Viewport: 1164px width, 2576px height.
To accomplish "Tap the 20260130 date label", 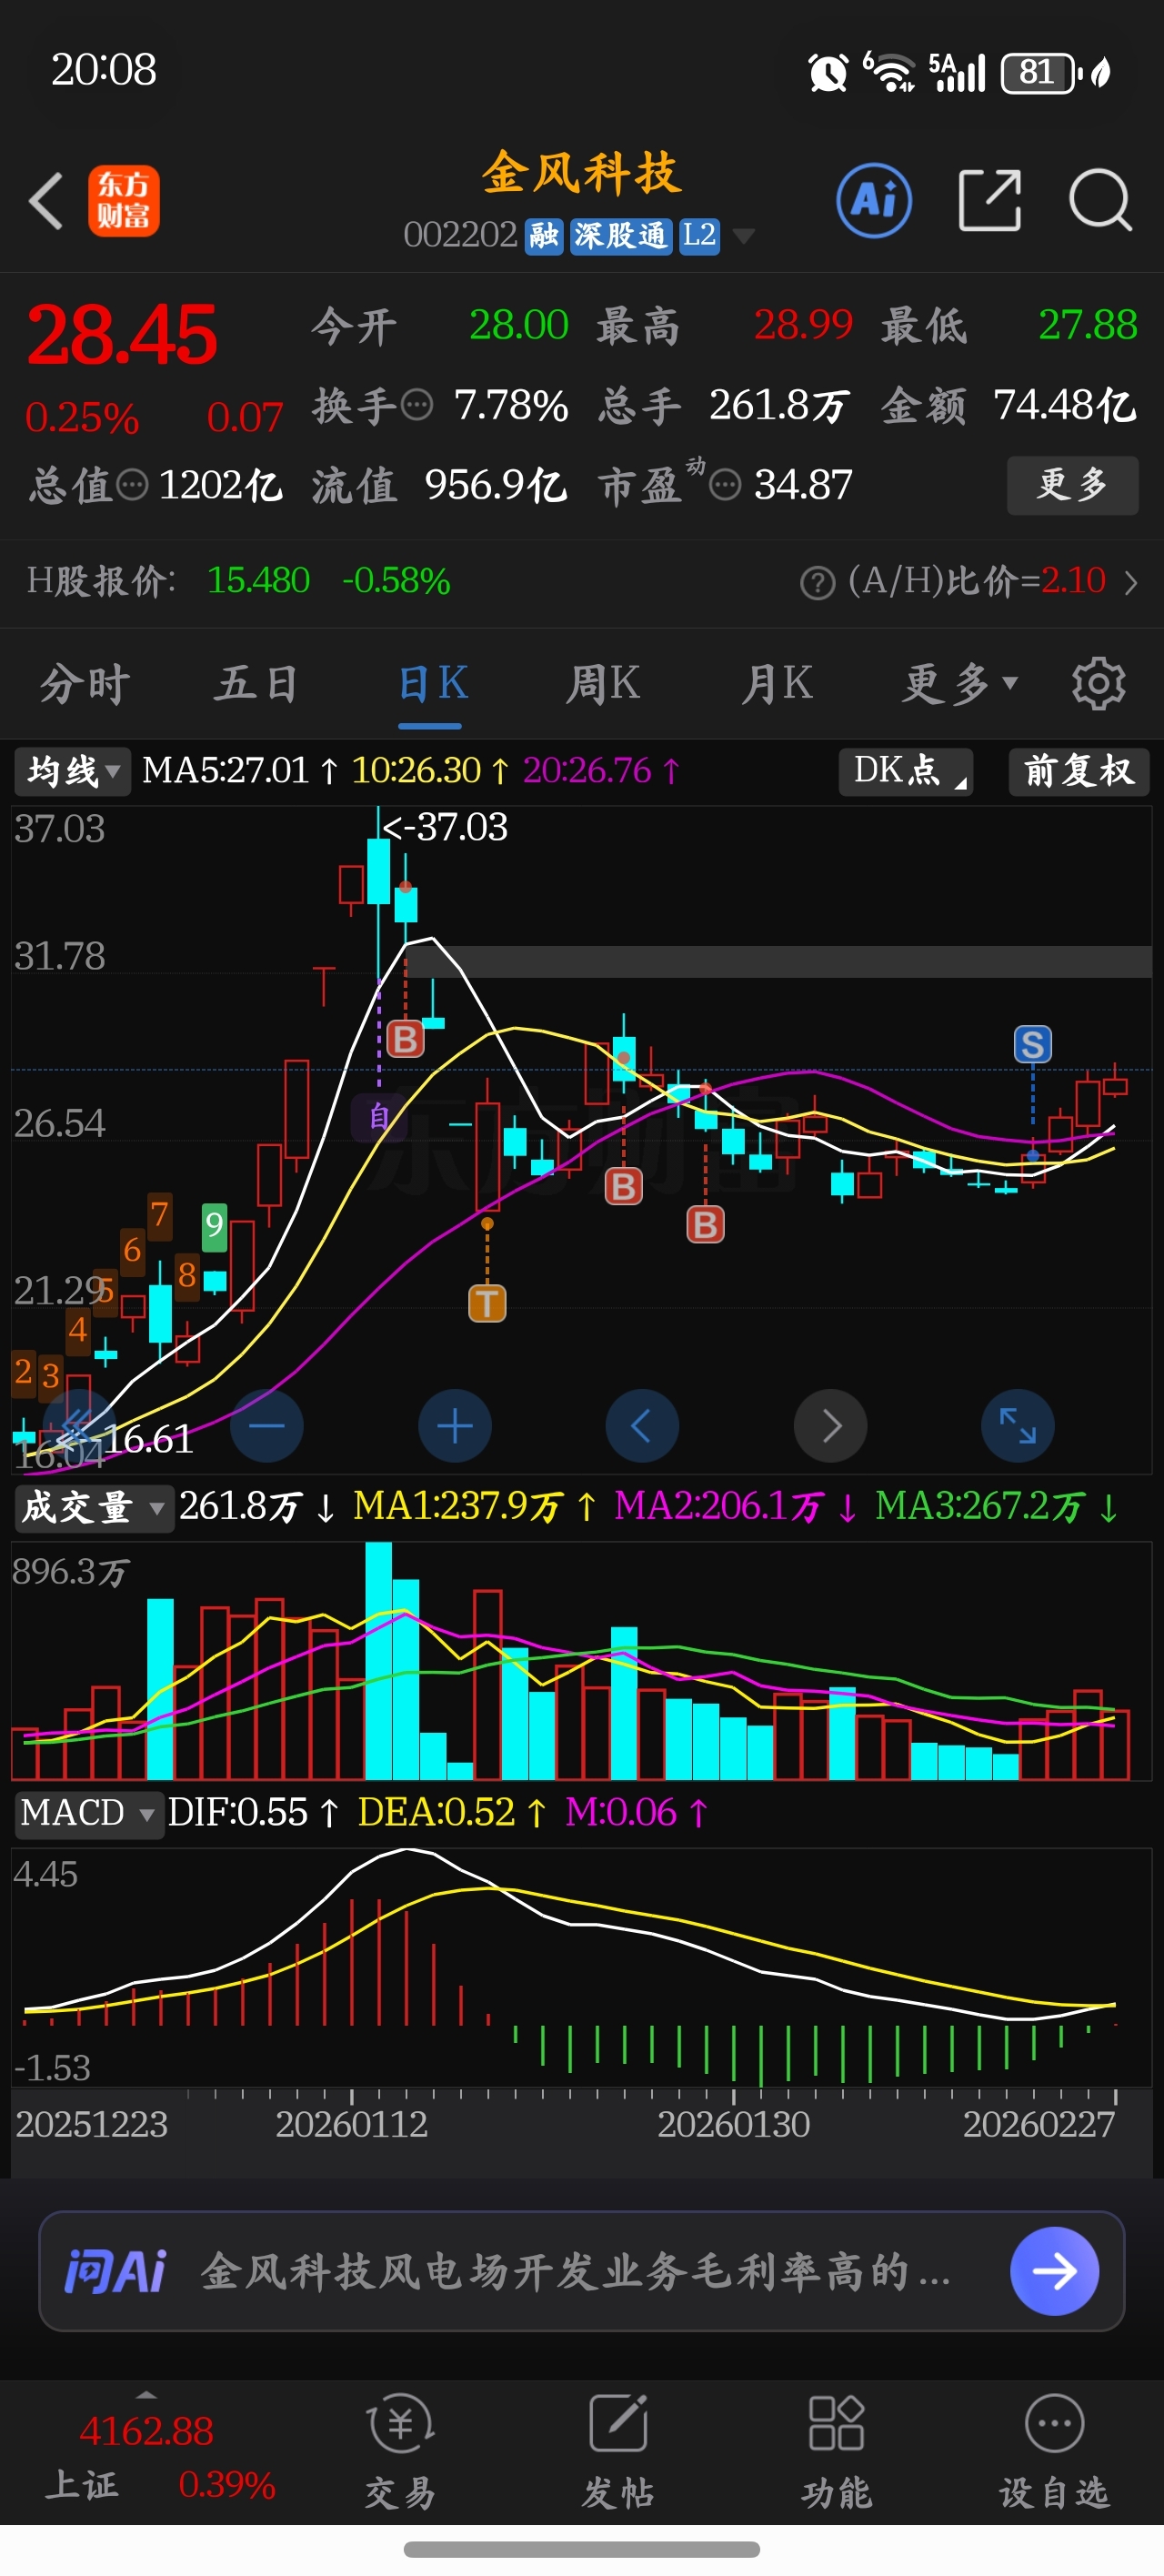I will 733,2124.
